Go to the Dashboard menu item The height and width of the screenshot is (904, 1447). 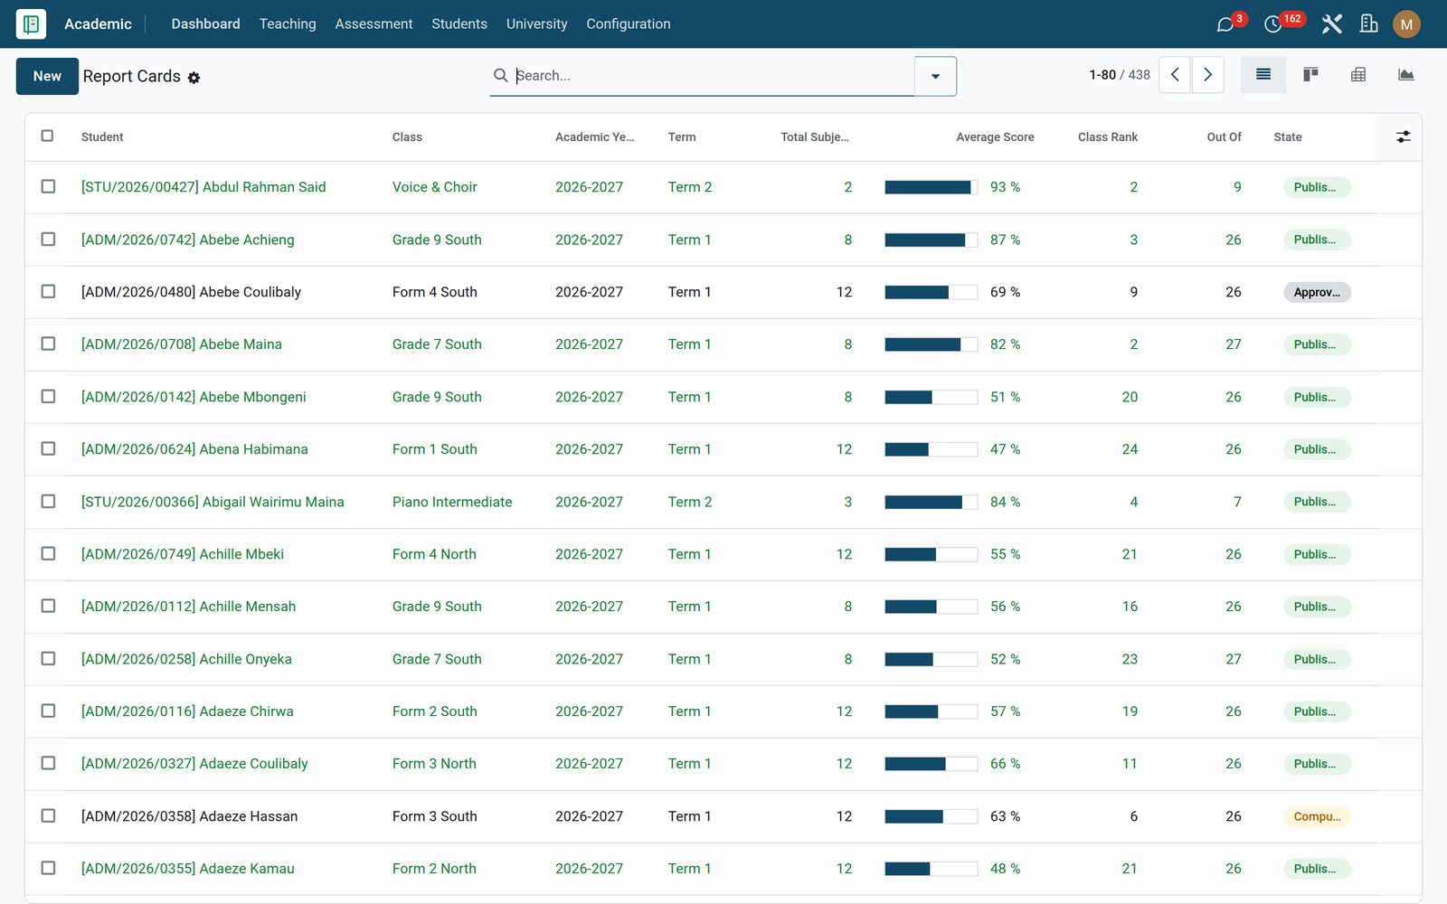pyautogui.click(x=205, y=24)
